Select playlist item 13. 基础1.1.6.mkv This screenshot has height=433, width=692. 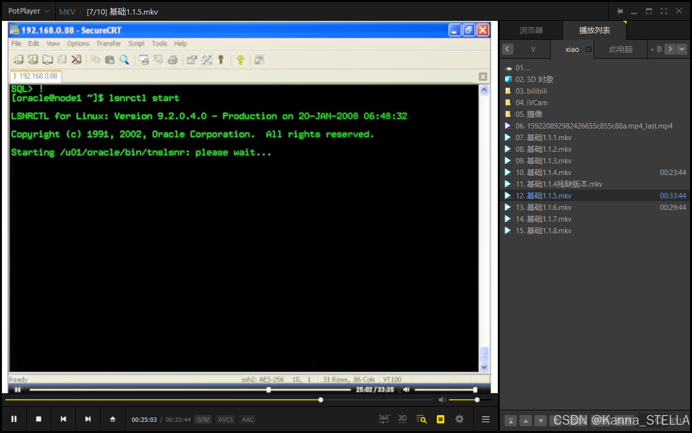(595, 208)
